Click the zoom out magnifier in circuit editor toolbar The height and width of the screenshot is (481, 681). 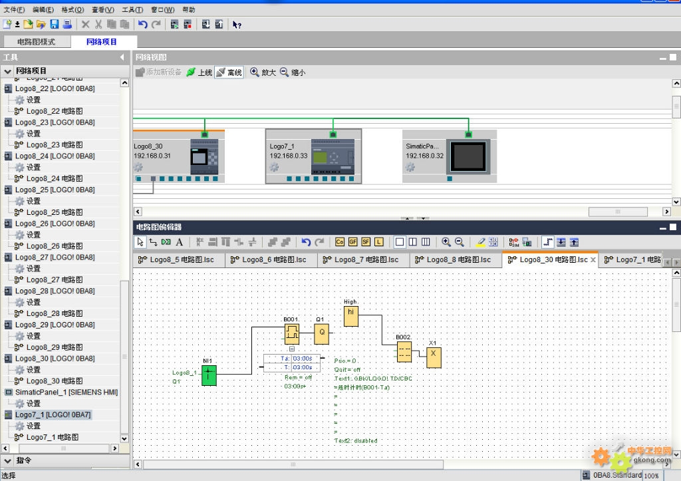(x=459, y=242)
